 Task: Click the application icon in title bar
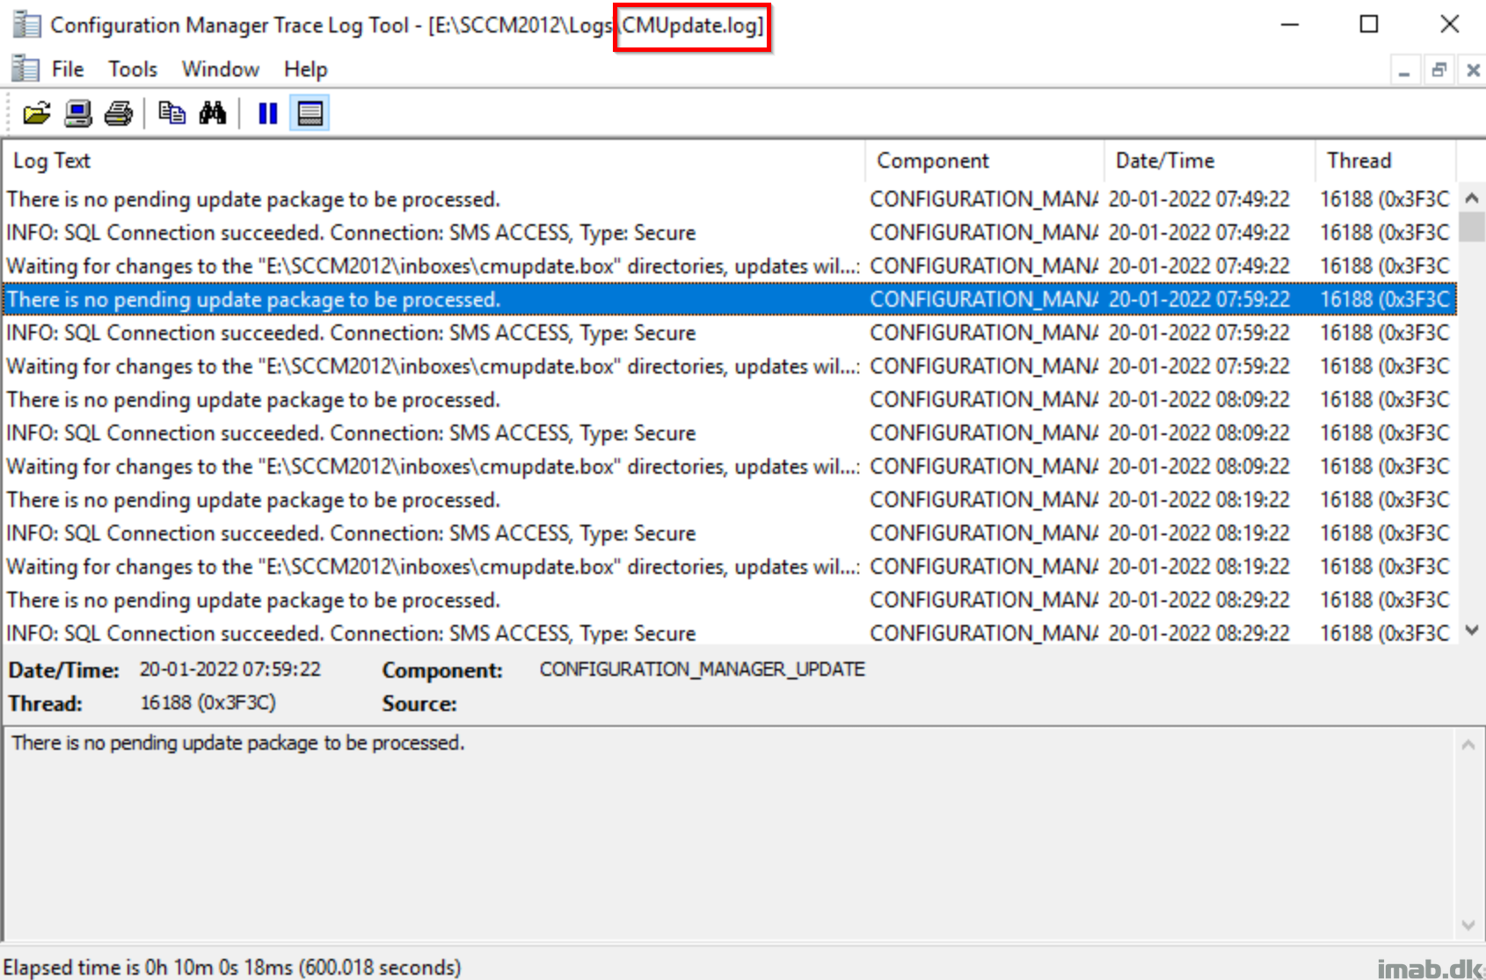[x=26, y=25]
